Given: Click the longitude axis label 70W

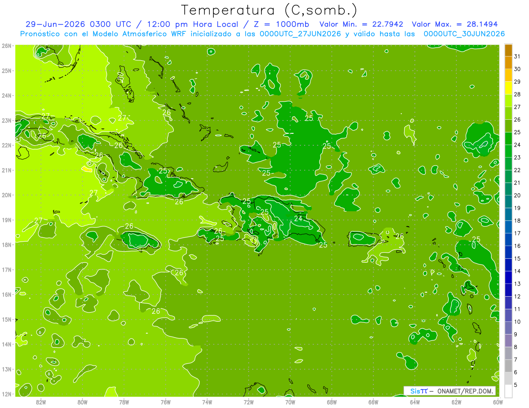Looking at the screenshot, I should click(x=290, y=402).
